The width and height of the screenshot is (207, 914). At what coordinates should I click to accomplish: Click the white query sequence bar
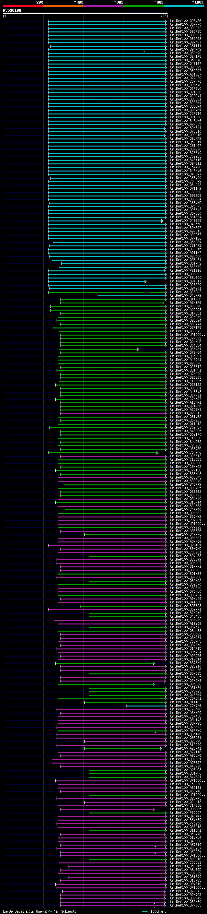(x=85, y=14)
